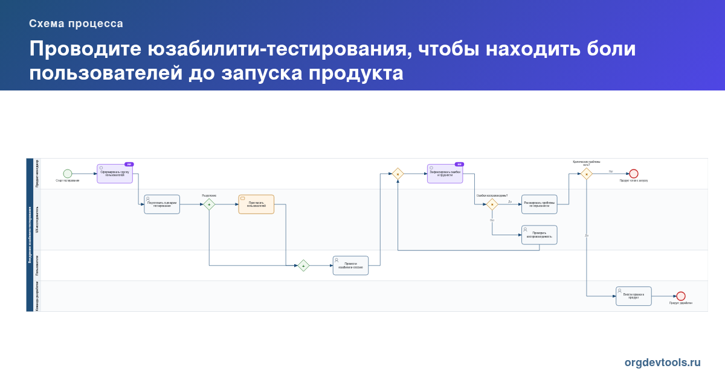Click the green parallel gateway labeled 'Разделение'
This screenshot has width=725, height=380.
click(x=209, y=204)
